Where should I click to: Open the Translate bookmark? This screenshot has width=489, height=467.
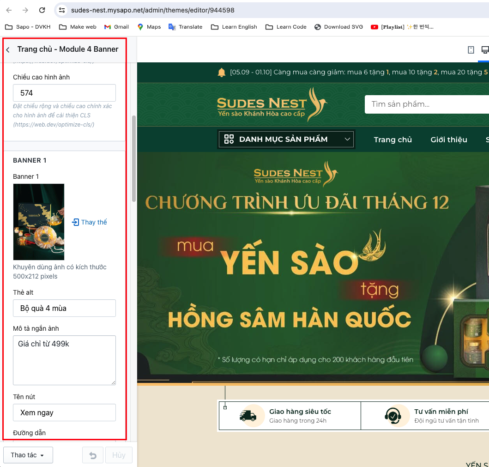185,27
